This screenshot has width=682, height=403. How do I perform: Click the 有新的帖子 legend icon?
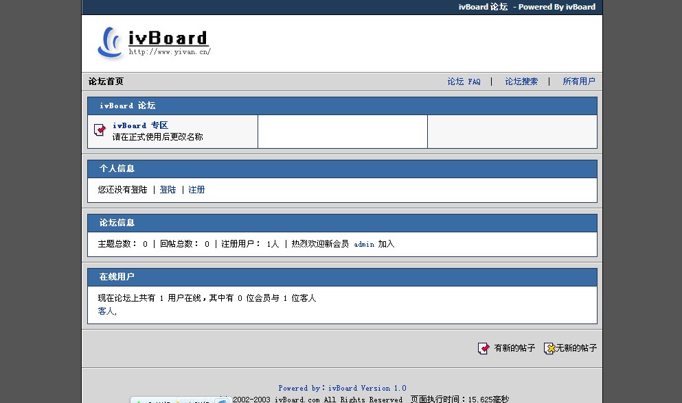click(x=484, y=348)
